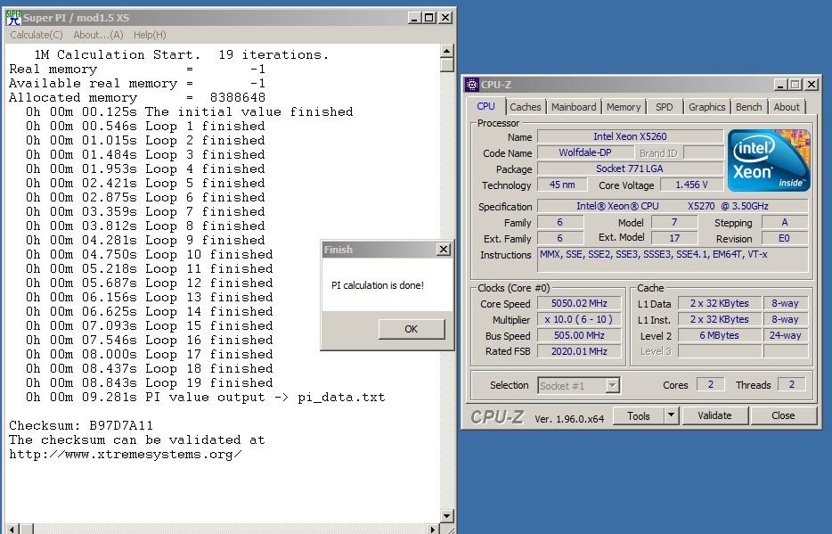
Task: Confirm OK in the Finish dialog
Action: pos(412,329)
